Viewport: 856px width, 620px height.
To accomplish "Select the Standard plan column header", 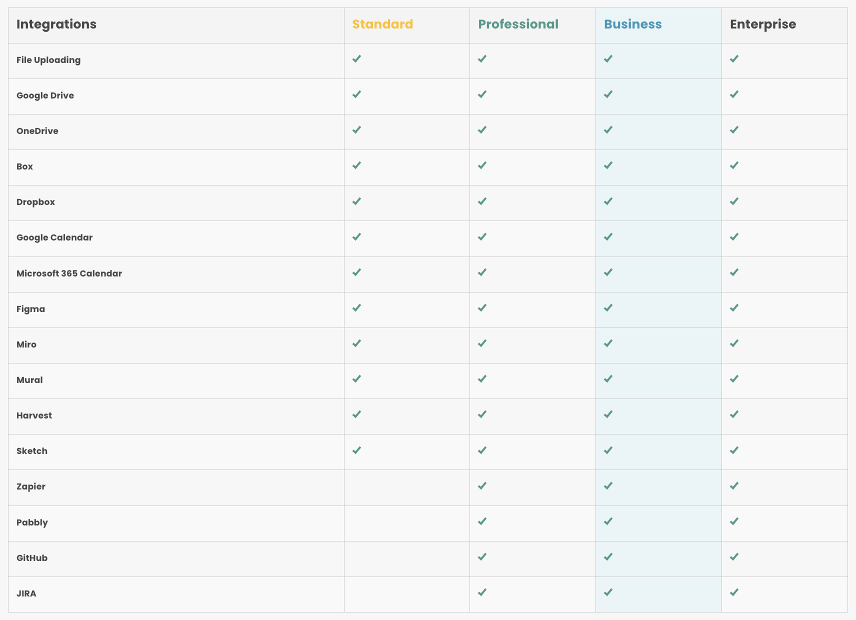I will [382, 24].
